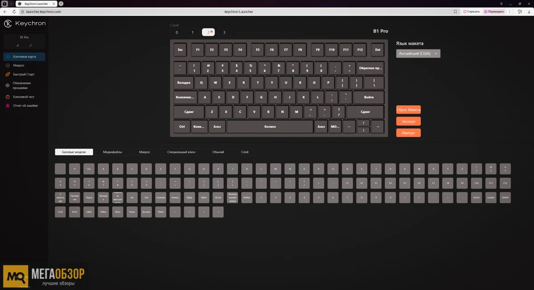Select the Esc key on the keyboard

(180, 50)
